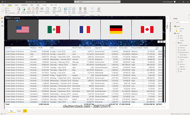
Task: Undo the last action from title bar
Action: (x=5, y=2)
